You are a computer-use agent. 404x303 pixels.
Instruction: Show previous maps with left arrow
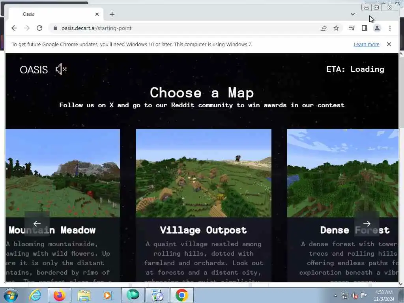37,224
